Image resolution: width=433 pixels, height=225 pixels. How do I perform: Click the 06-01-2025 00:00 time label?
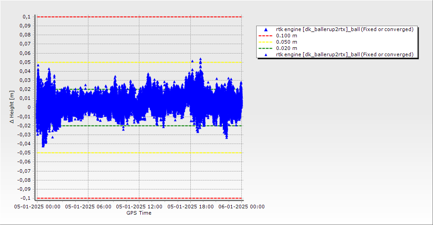tap(242, 207)
